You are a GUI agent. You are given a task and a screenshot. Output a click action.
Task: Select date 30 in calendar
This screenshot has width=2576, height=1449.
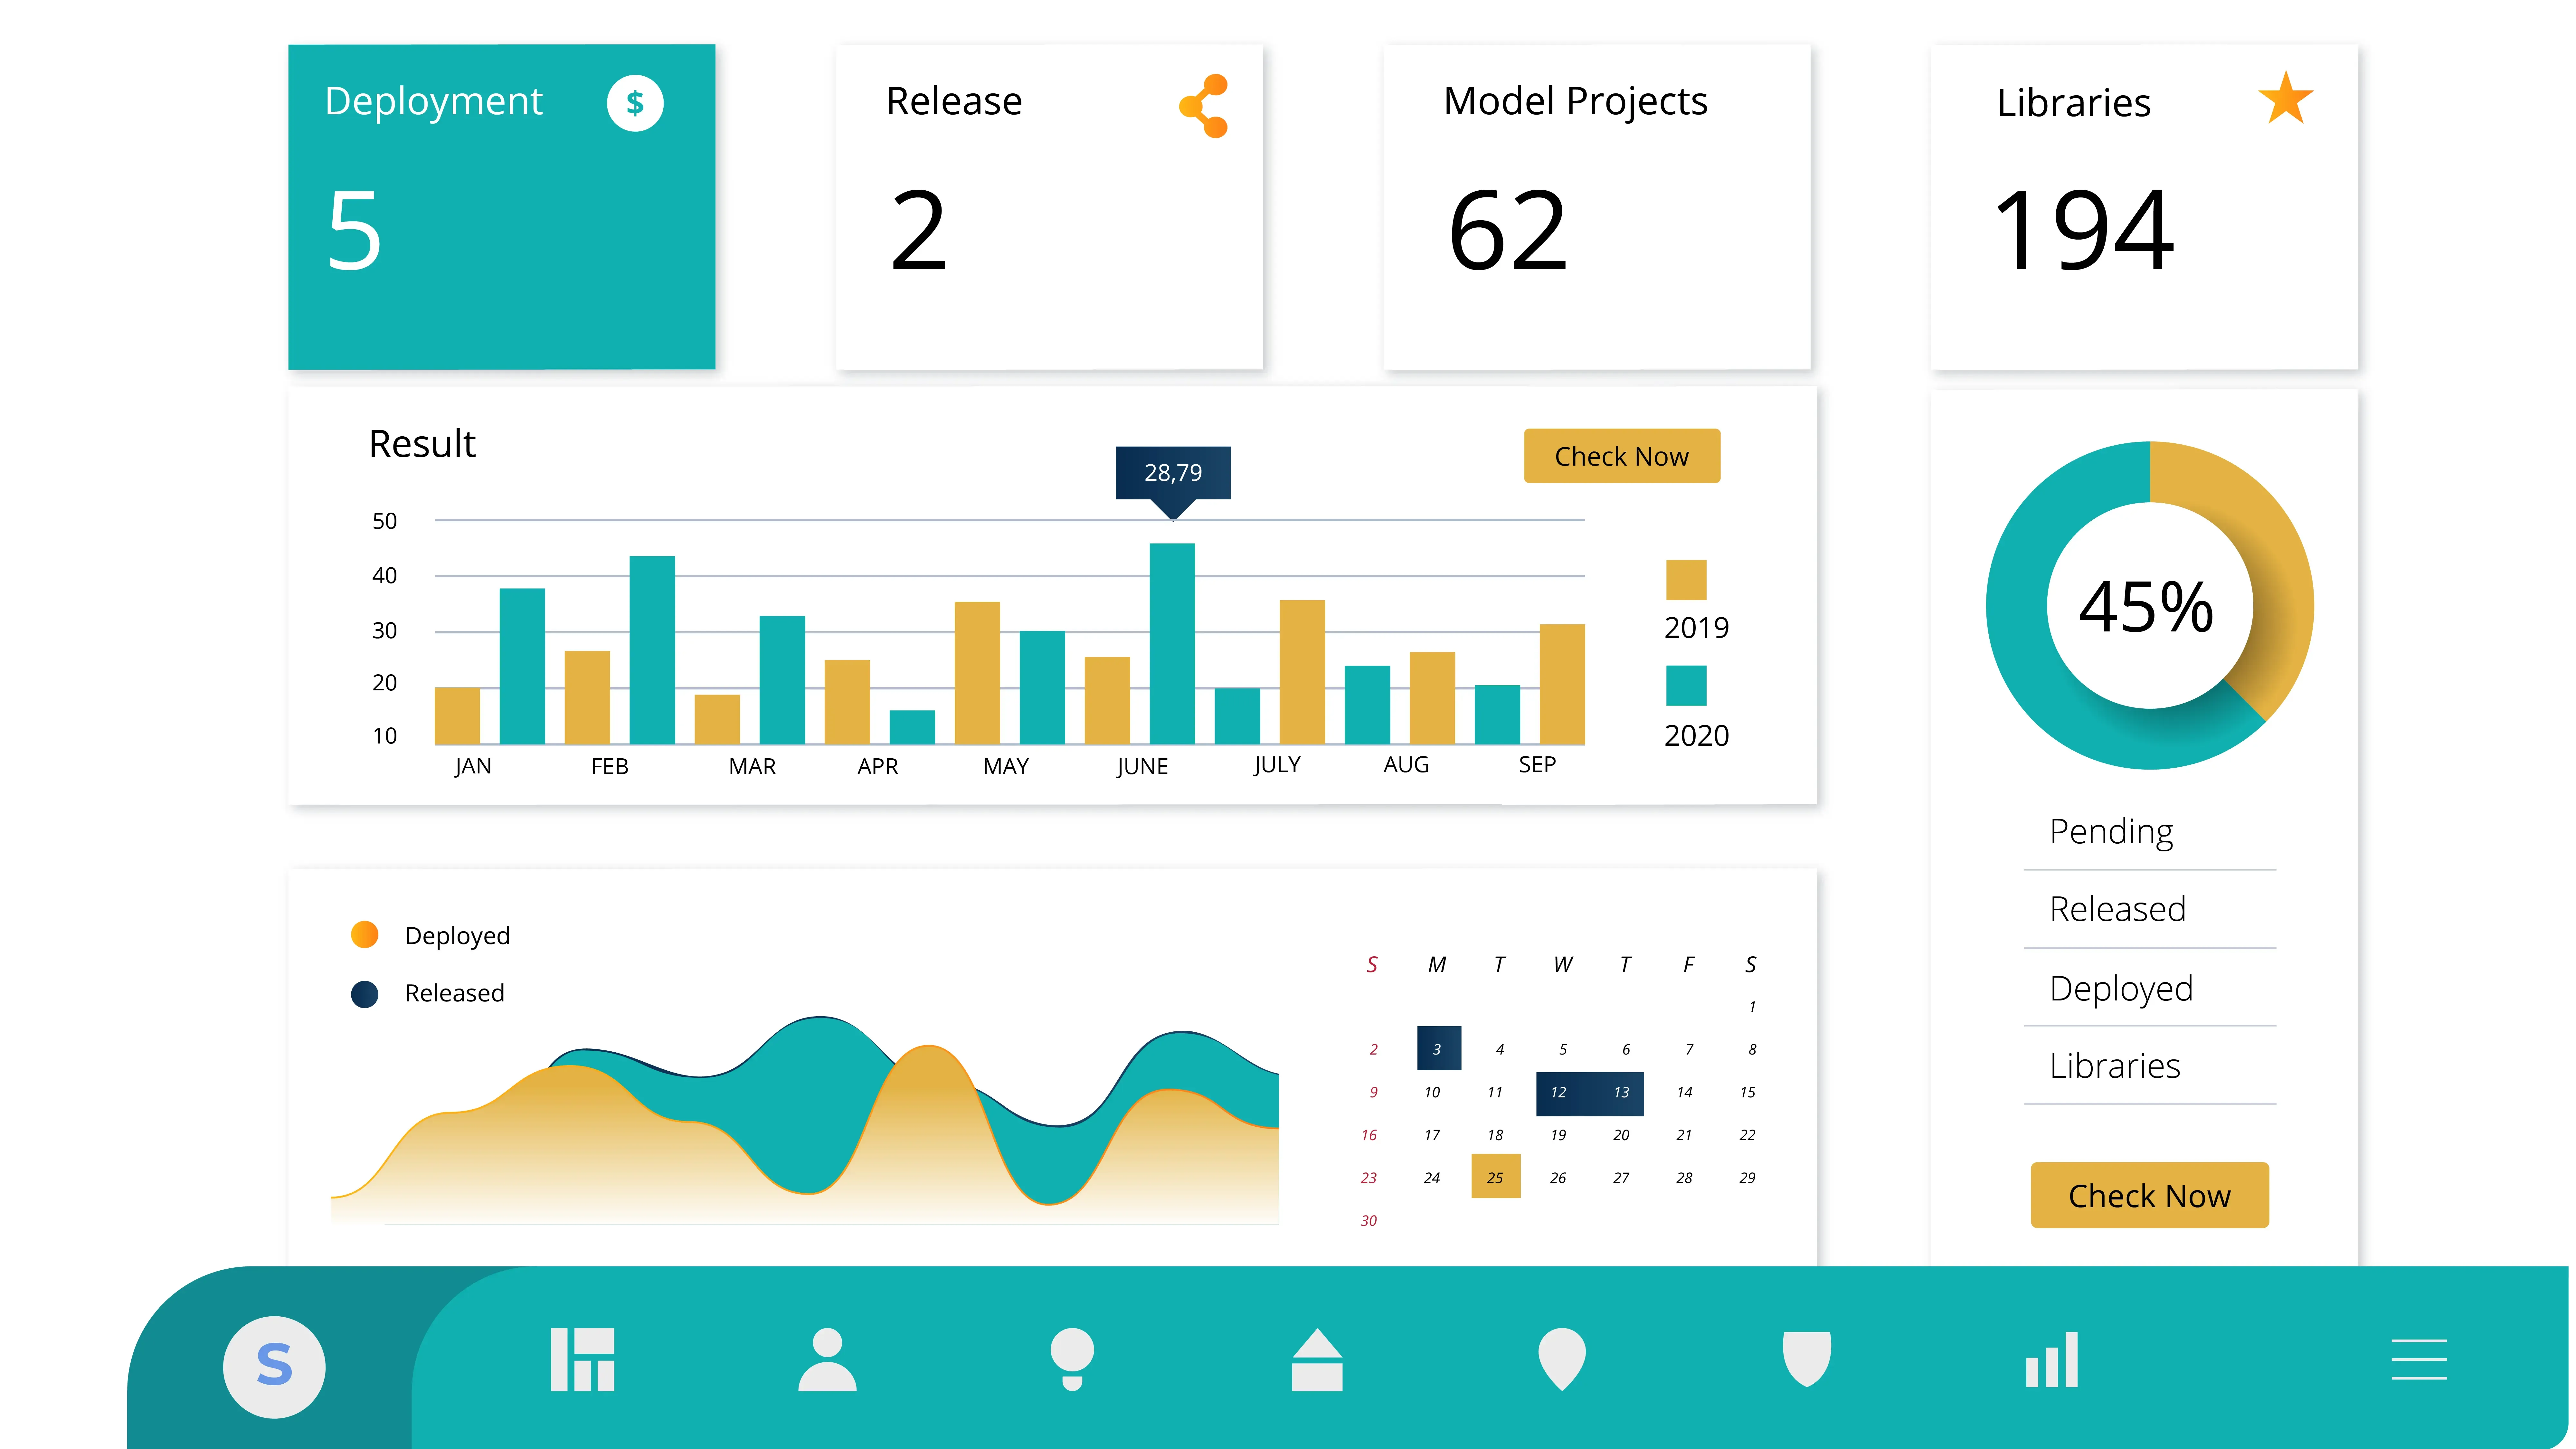click(x=1369, y=1221)
